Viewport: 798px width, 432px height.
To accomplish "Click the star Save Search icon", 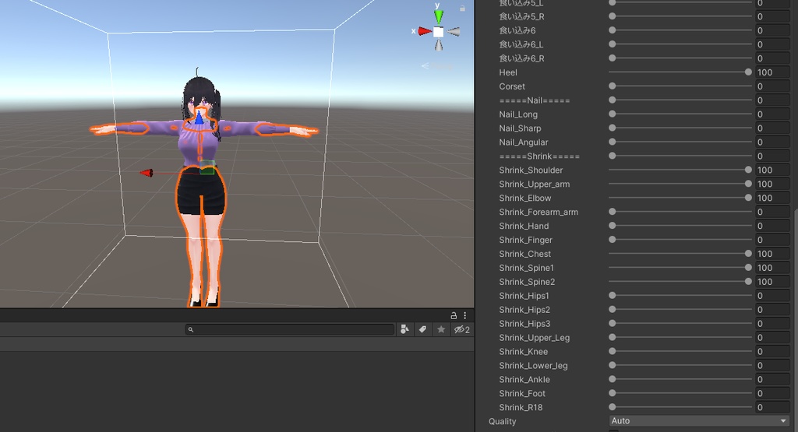I will pyautogui.click(x=441, y=329).
